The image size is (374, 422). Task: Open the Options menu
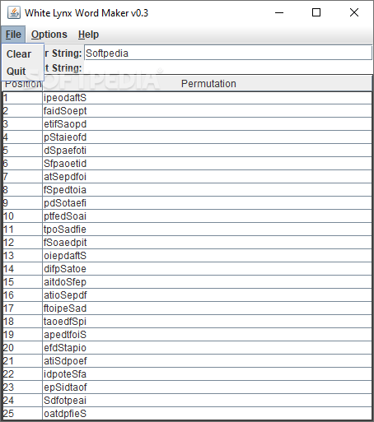(x=49, y=35)
